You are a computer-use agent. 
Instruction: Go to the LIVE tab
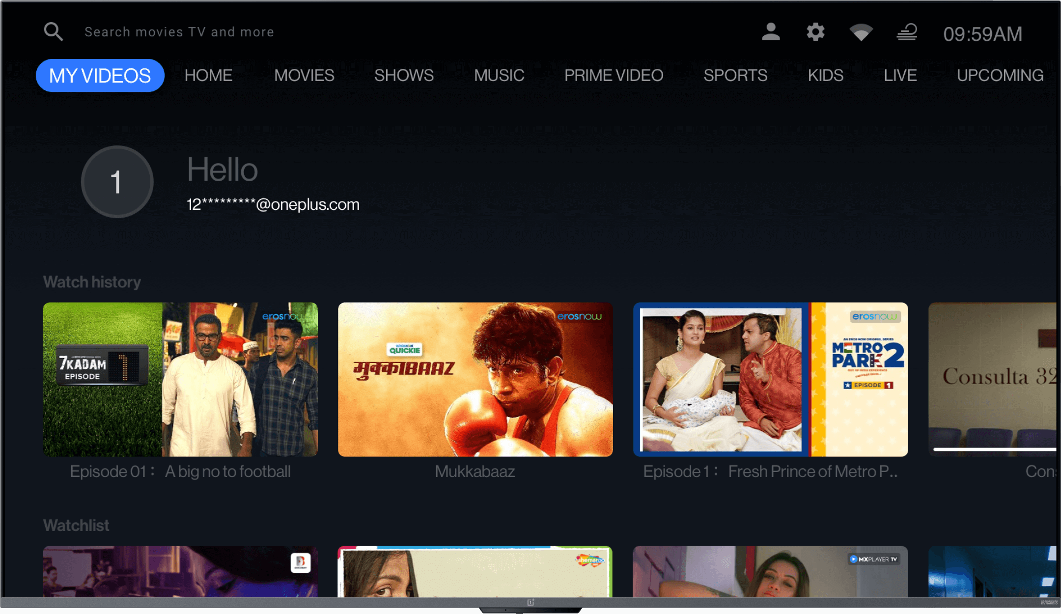(x=900, y=76)
